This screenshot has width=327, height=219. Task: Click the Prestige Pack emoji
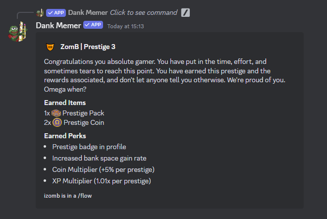pyautogui.click(x=56, y=113)
